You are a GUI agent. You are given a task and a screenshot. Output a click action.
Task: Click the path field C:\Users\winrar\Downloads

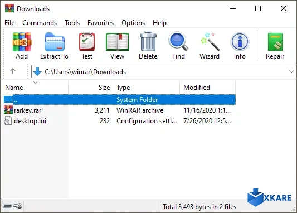(164, 71)
